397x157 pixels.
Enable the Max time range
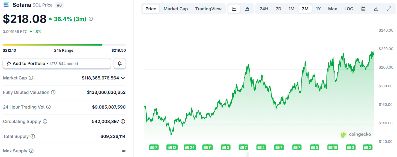pos(332,8)
